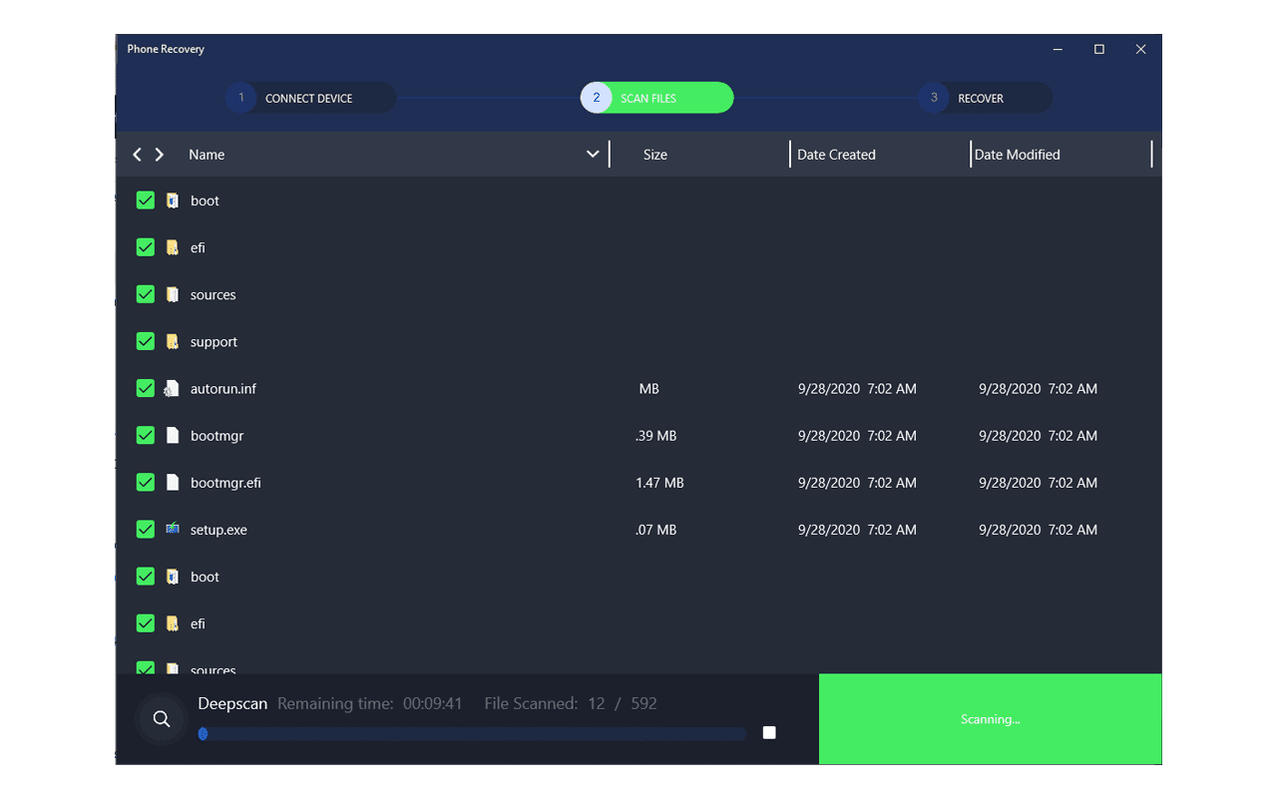Switch to the Connect Device step
1277x798 pixels.
[309, 97]
